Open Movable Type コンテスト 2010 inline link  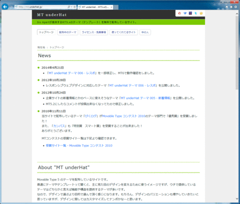point(124,116)
